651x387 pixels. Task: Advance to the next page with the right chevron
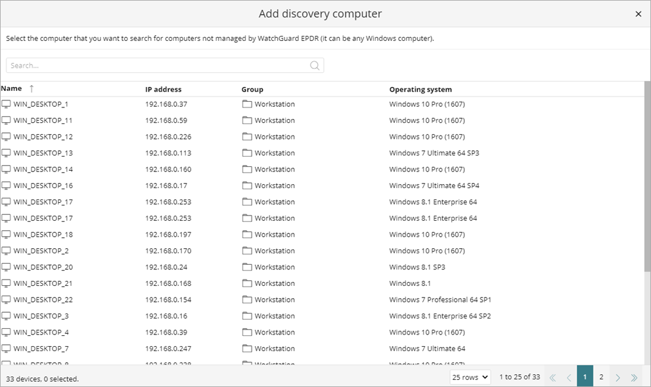pyautogui.click(x=617, y=377)
